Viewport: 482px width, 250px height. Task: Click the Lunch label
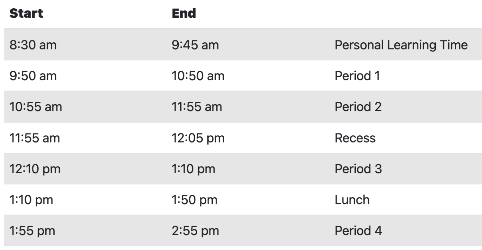click(352, 200)
